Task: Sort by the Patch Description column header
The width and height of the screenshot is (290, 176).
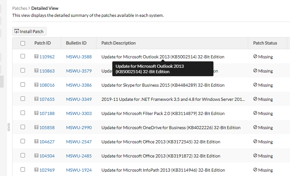Action: [118, 43]
